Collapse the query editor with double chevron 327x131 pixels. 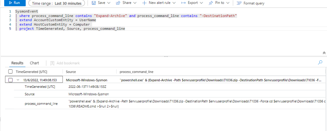pyautogui.click(x=324, y=53)
